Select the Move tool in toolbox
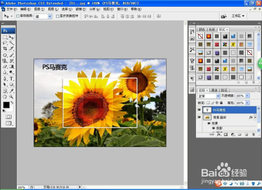The width and height of the screenshot is (262, 190). coord(12,37)
